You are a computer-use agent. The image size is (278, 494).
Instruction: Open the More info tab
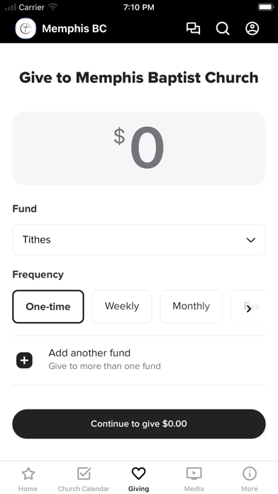[250, 479]
